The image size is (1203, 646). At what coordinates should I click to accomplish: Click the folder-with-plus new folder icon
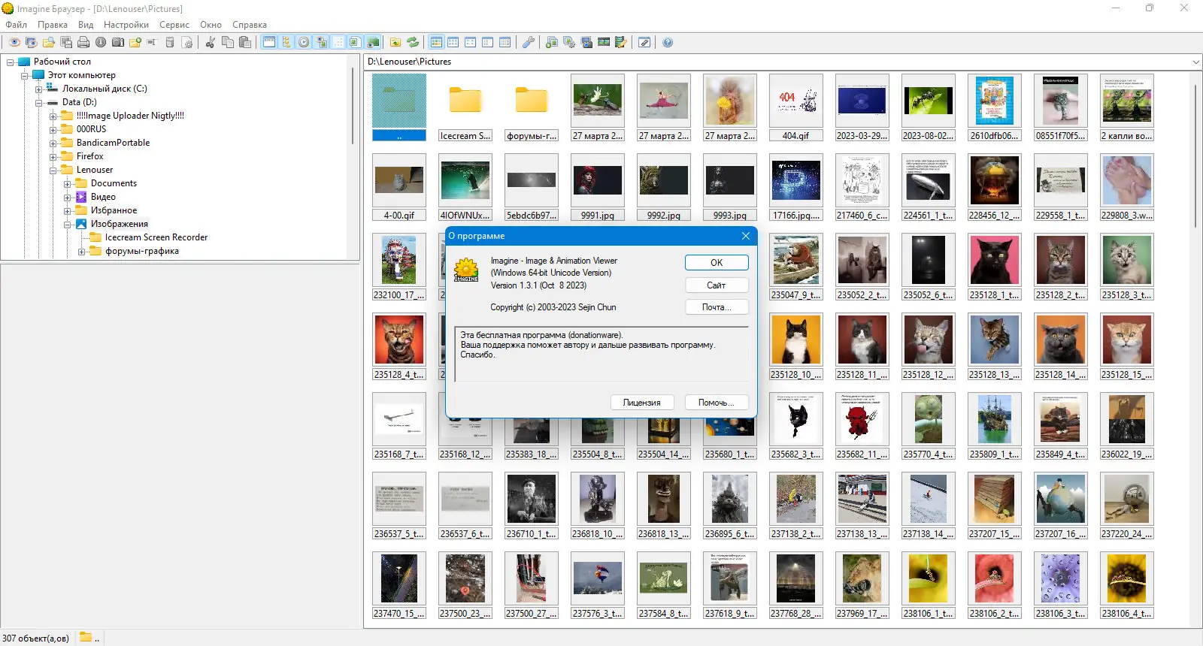[x=135, y=42]
